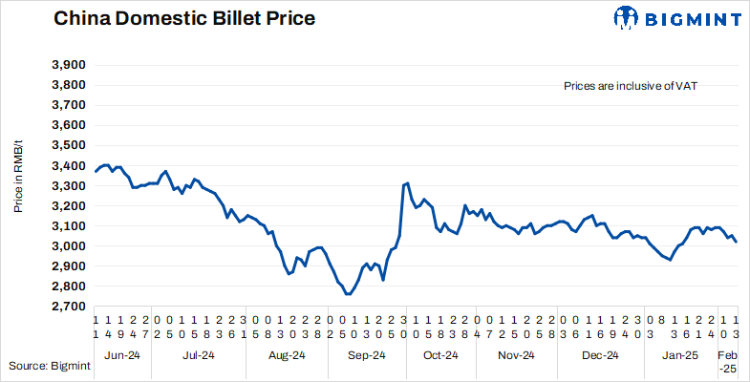
Task: Click the Bigmint logo icon
Action: pyautogui.click(x=626, y=19)
